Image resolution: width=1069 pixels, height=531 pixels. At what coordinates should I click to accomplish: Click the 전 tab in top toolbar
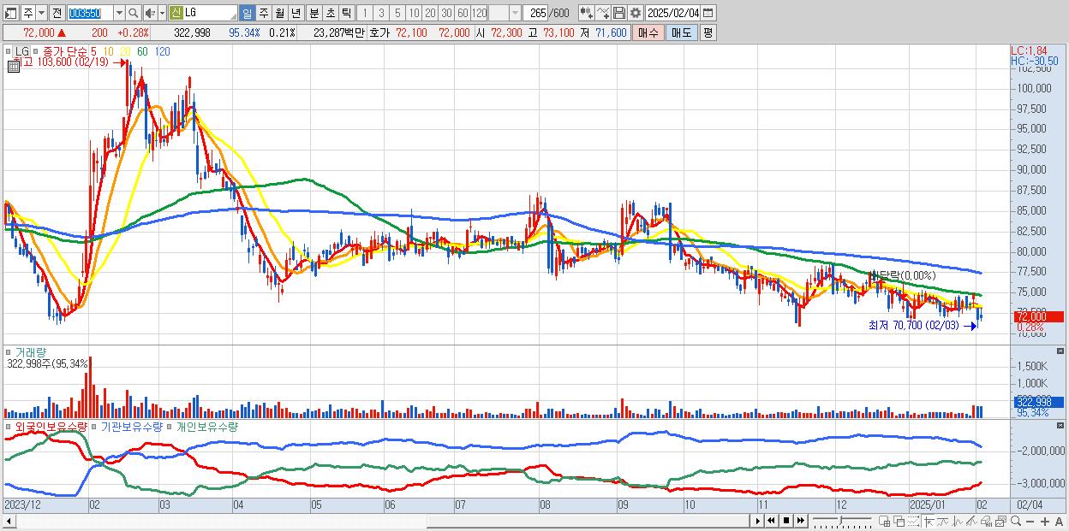coord(57,13)
